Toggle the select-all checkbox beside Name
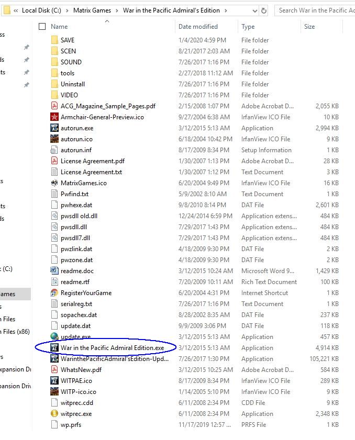 point(42,26)
